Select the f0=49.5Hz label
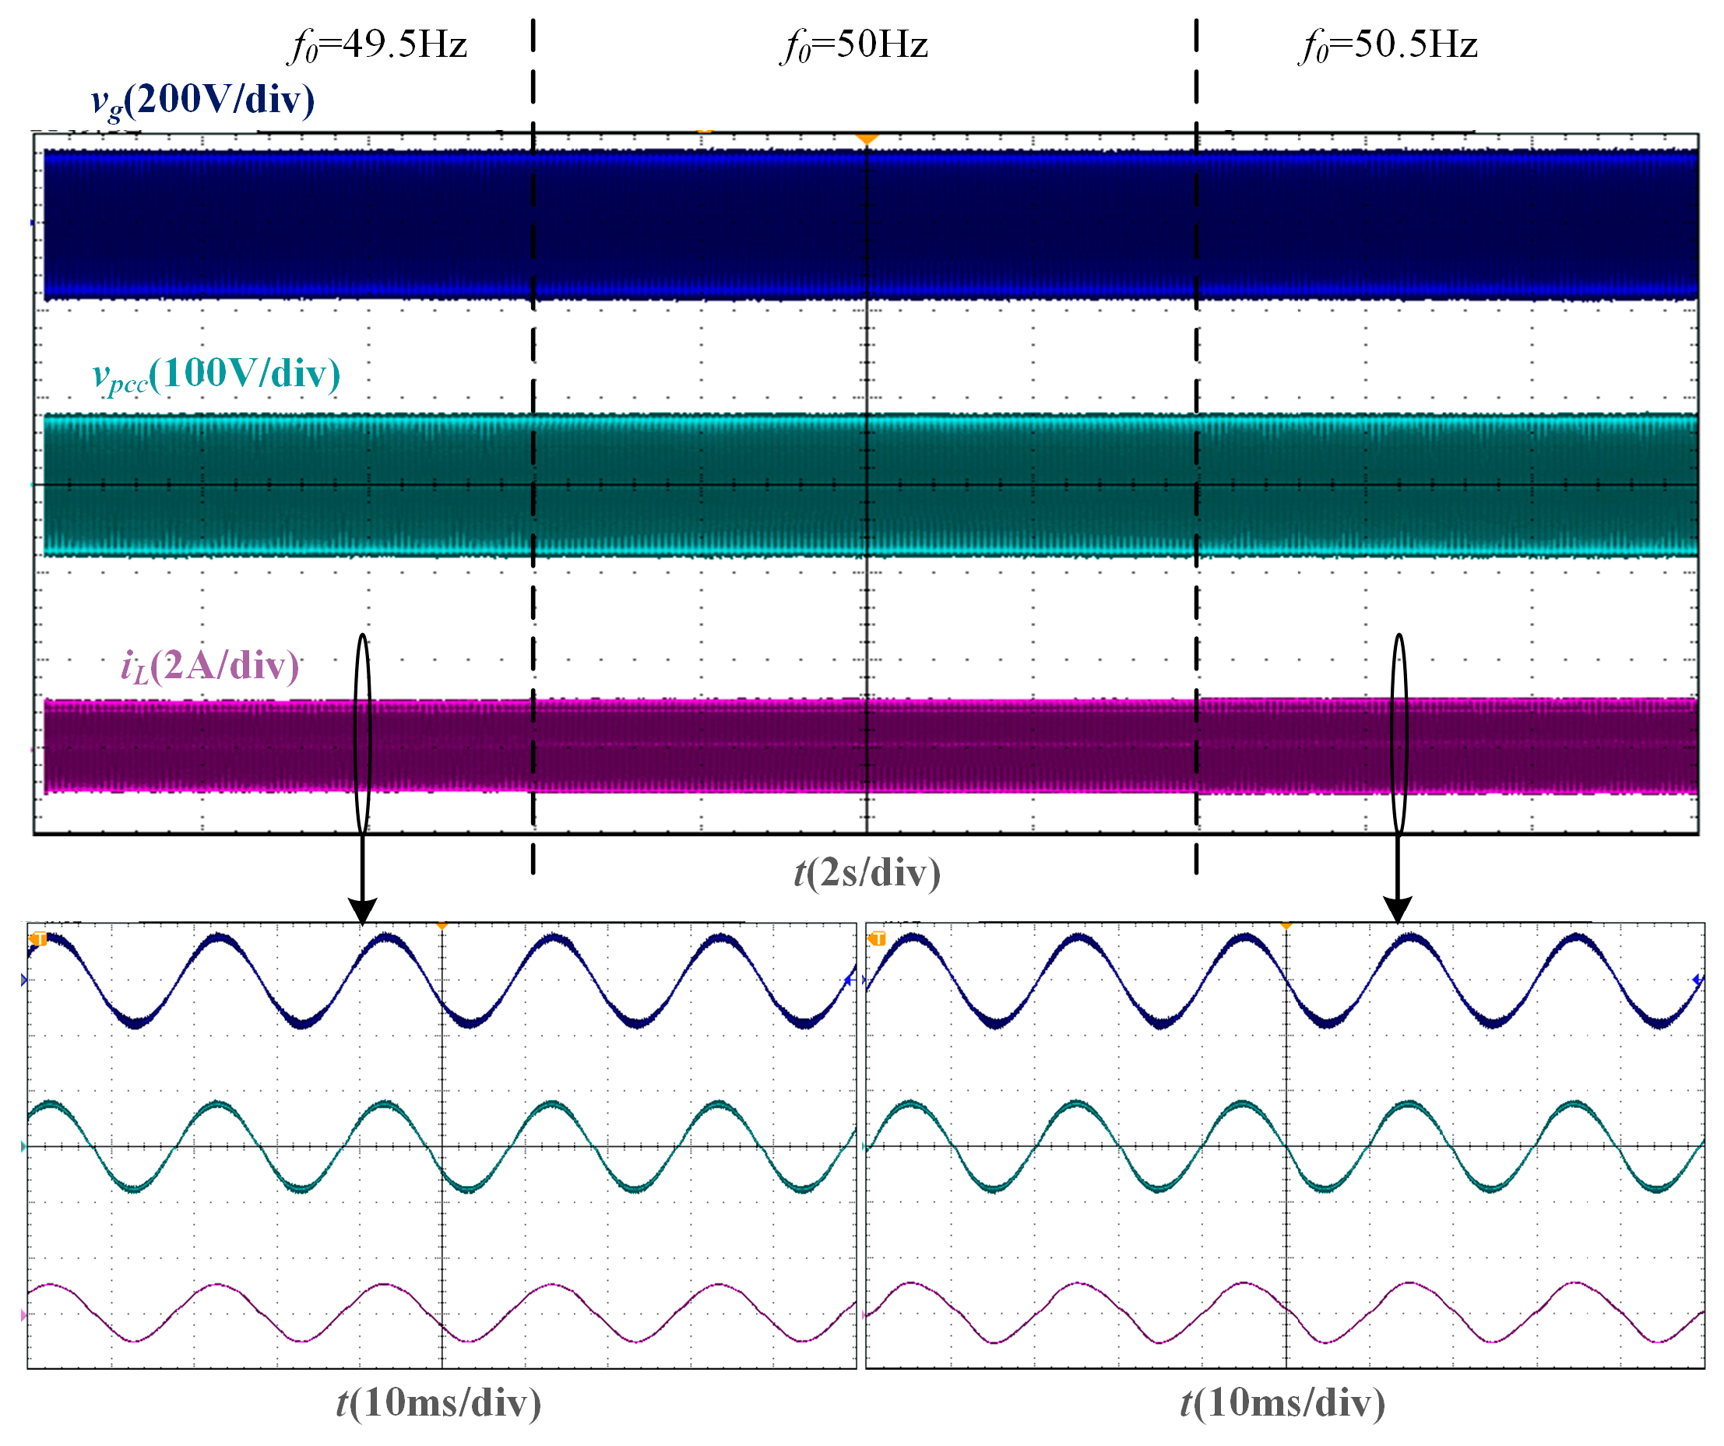1724x1446 pixels. click(378, 45)
